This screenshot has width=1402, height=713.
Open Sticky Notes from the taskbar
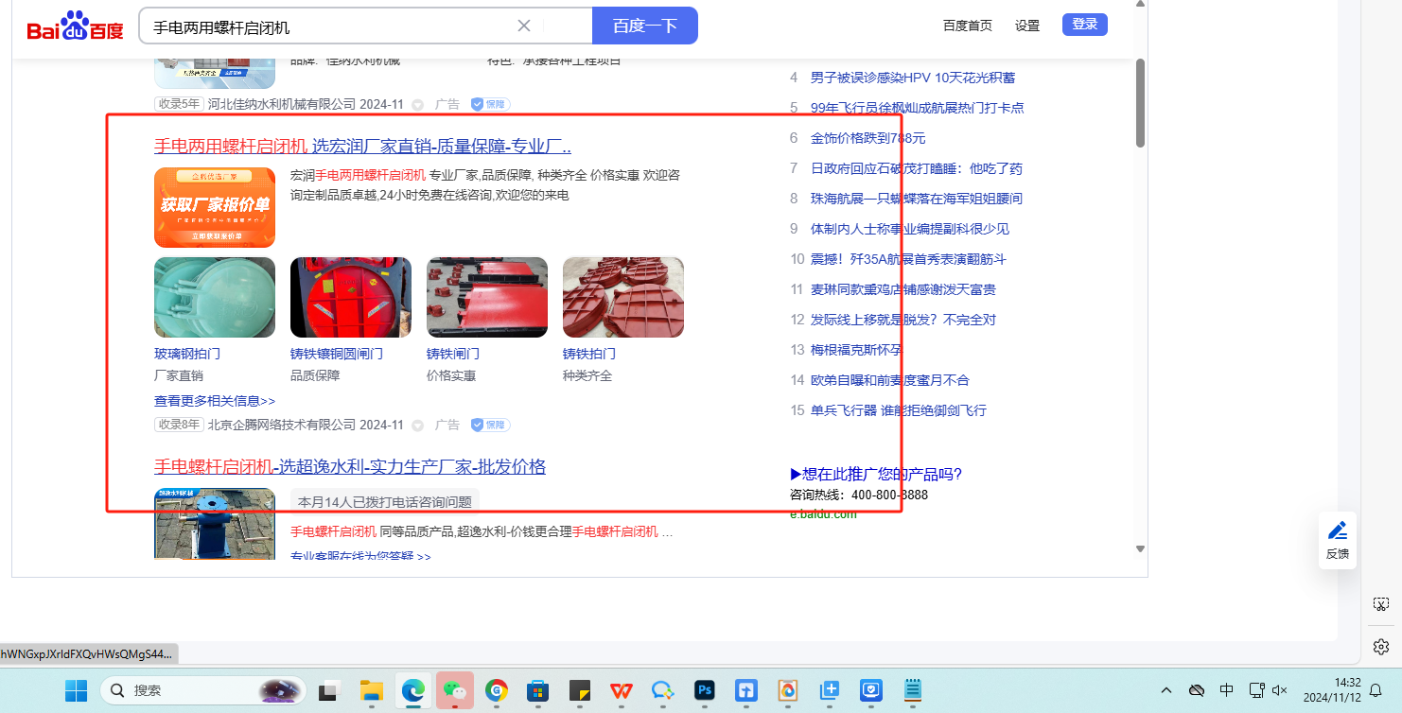[580, 691]
